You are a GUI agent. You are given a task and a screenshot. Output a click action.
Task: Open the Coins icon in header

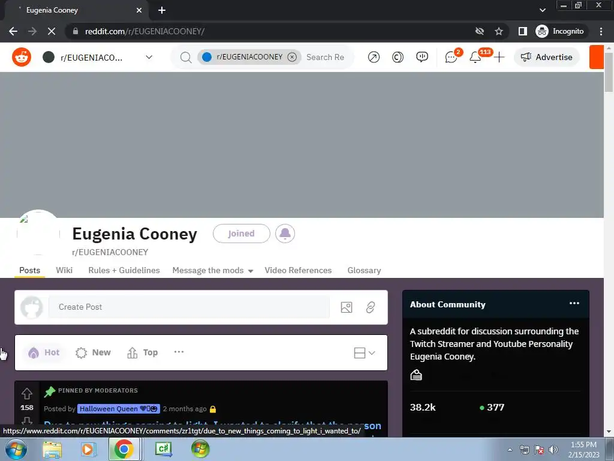pyautogui.click(x=398, y=57)
